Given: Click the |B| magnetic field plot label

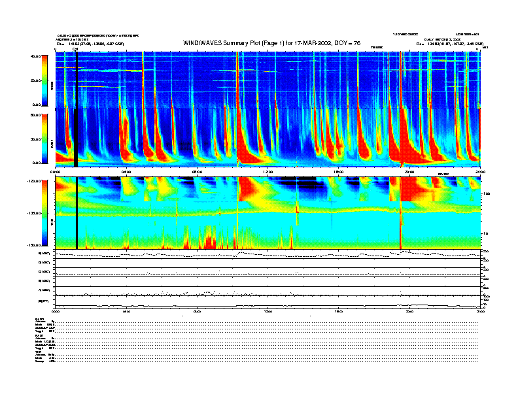Looking at the screenshot, I should [44, 301].
